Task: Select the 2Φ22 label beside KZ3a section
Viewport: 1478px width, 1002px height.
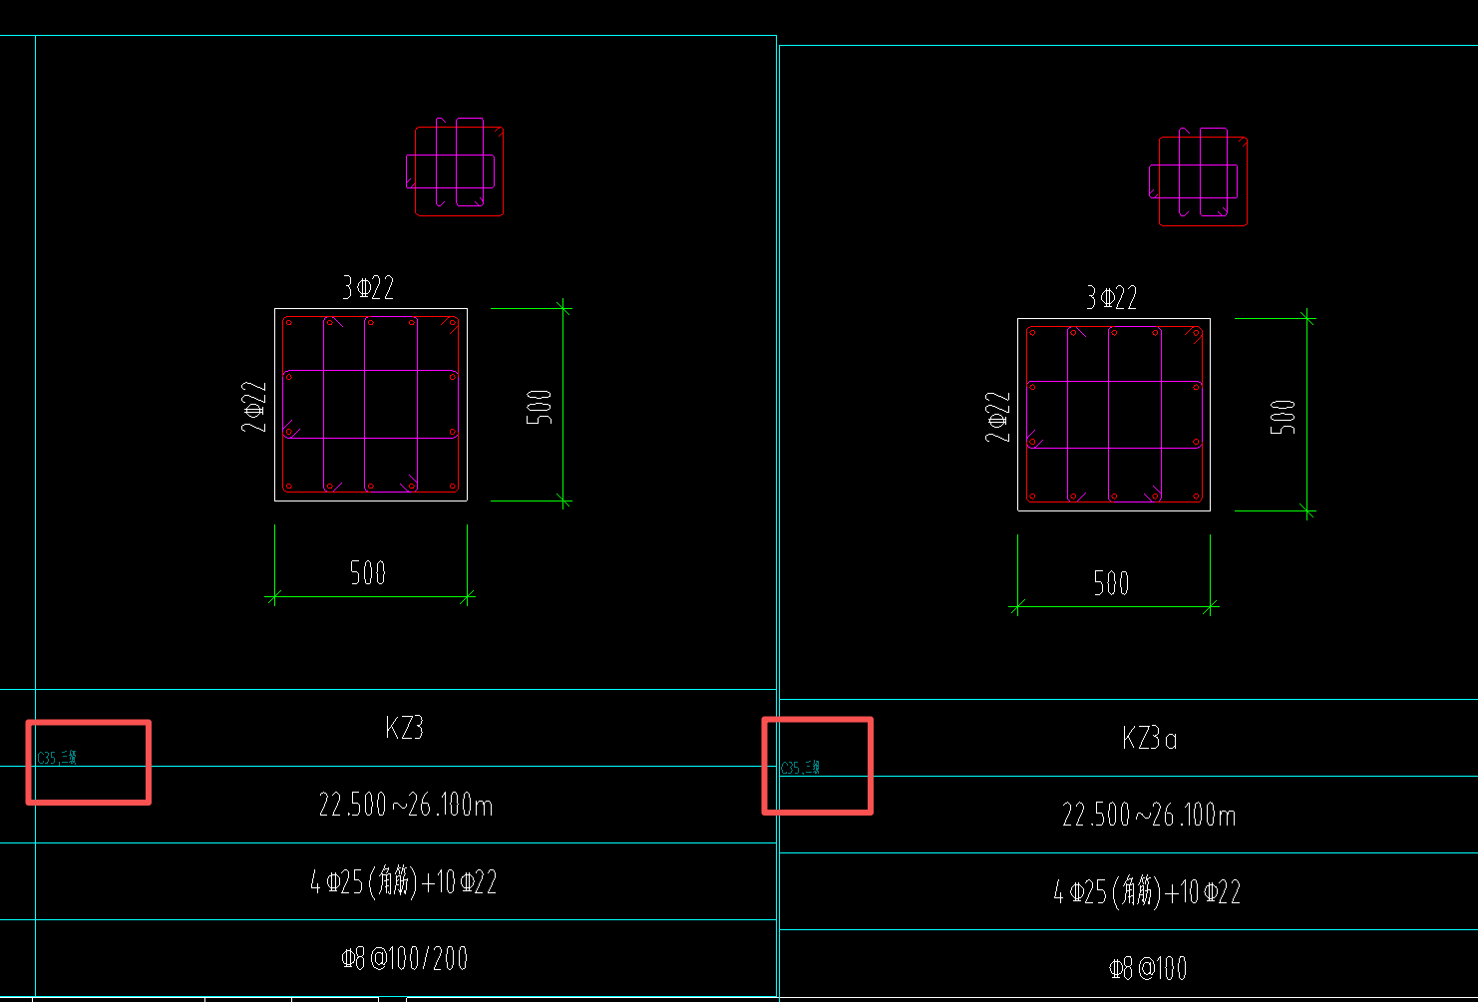Action: [997, 416]
